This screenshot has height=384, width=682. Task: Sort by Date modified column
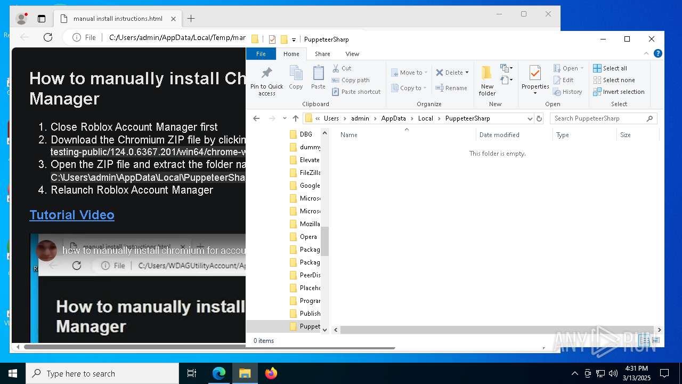514,135
